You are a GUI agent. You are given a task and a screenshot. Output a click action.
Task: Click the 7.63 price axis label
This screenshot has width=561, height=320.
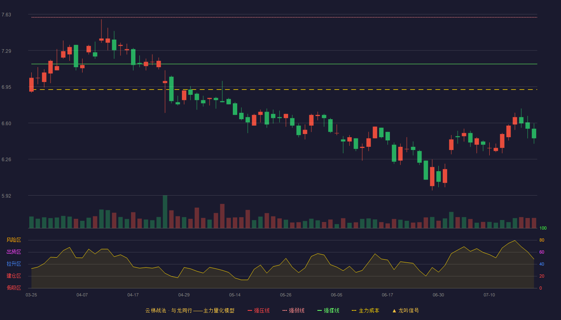point(6,15)
